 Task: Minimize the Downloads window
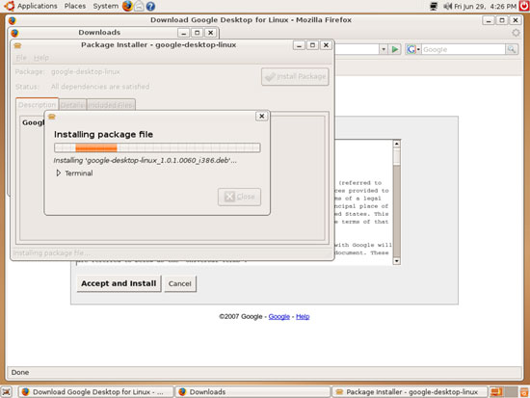click(183, 33)
